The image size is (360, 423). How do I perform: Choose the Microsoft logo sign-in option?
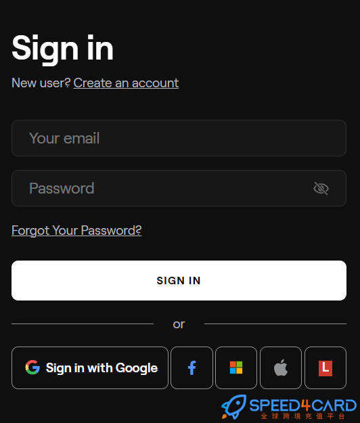pos(236,368)
